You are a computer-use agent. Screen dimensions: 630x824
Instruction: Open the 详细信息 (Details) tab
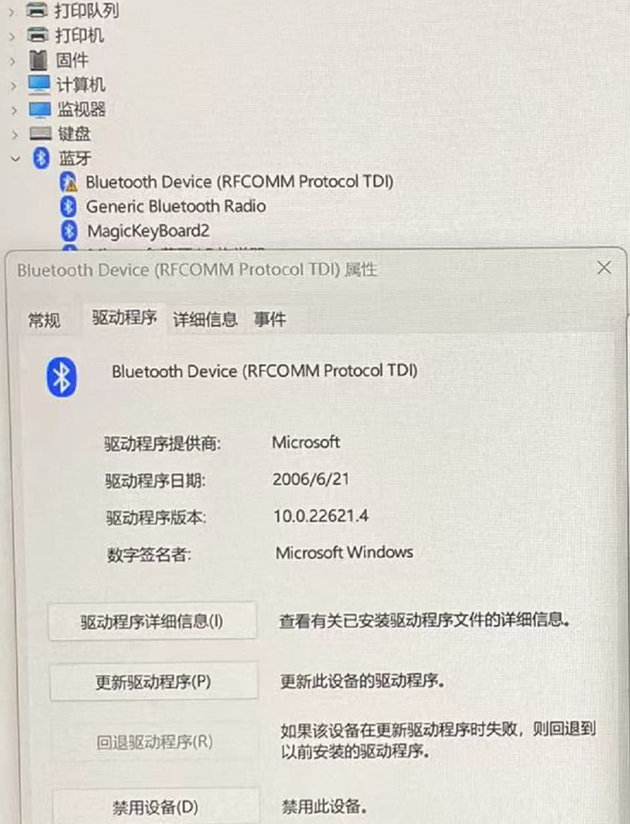pos(205,319)
